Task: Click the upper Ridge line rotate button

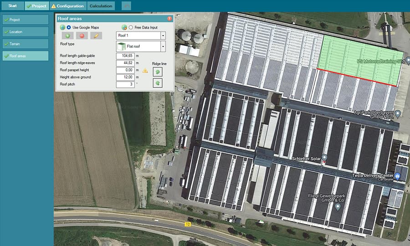Action: coord(157,72)
